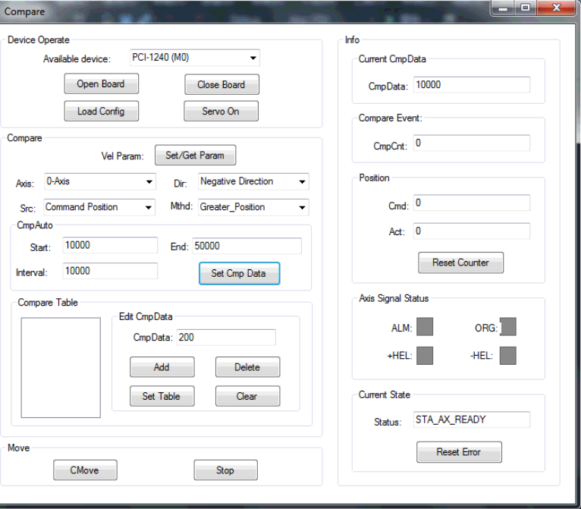The height and width of the screenshot is (509, 581).
Task: Click the ALM signal indicator
Action: (x=425, y=327)
